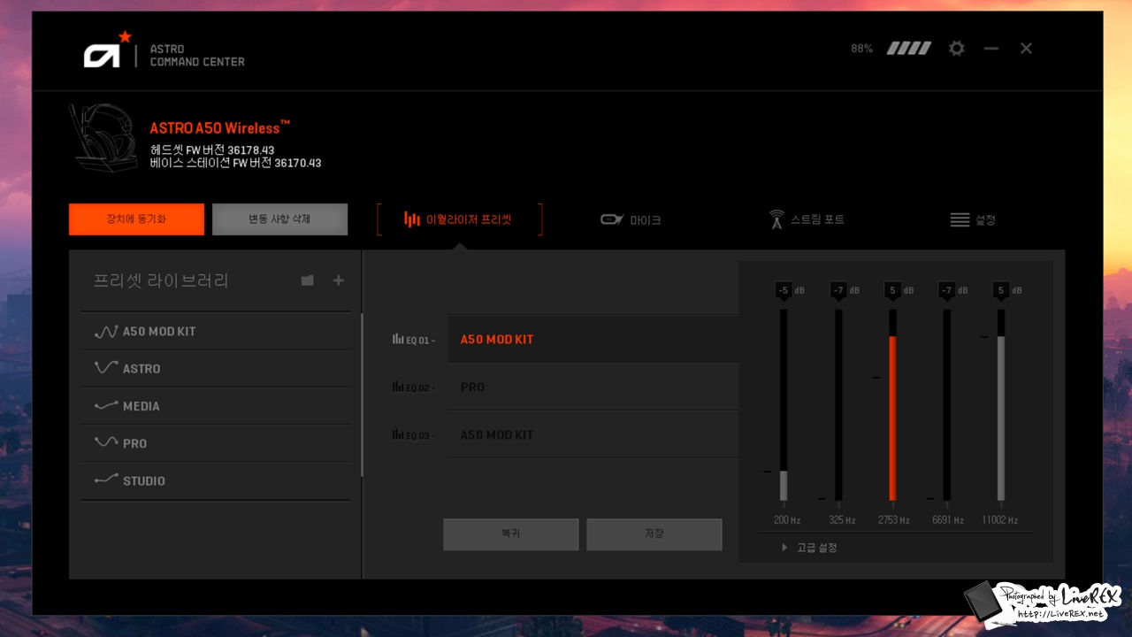Click the ASTRO logo icon
1132x637 pixels.
[x=106, y=50]
